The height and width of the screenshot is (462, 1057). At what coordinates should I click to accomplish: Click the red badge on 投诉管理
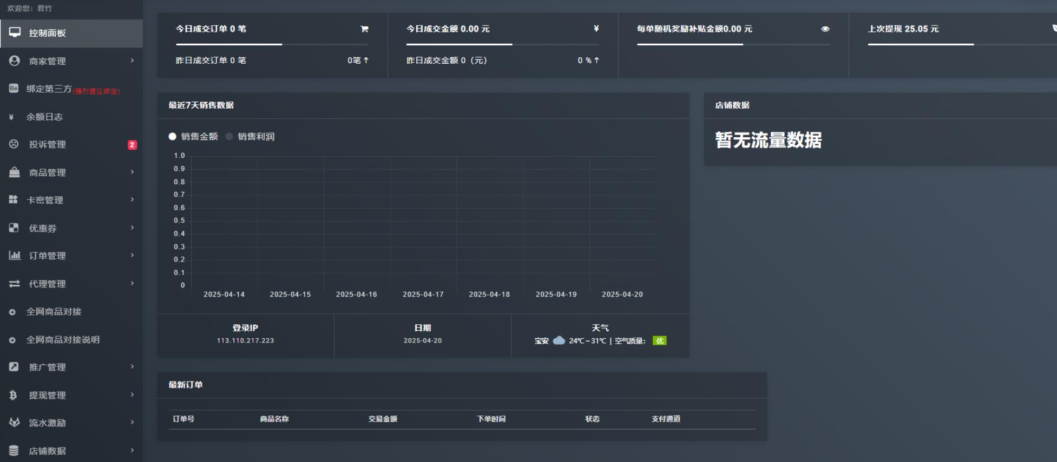pyautogui.click(x=132, y=145)
